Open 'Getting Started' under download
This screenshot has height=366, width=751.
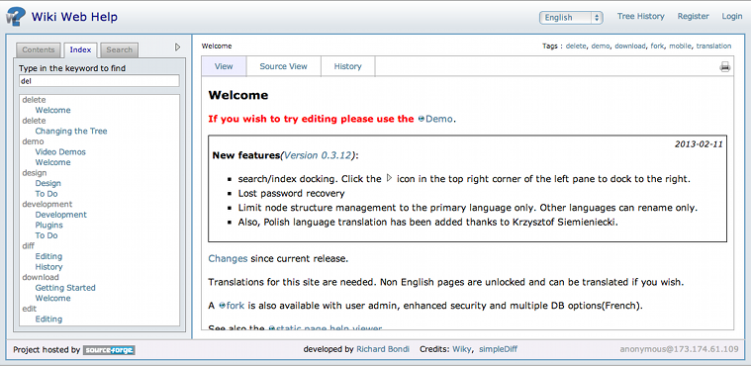pos(65,288)
